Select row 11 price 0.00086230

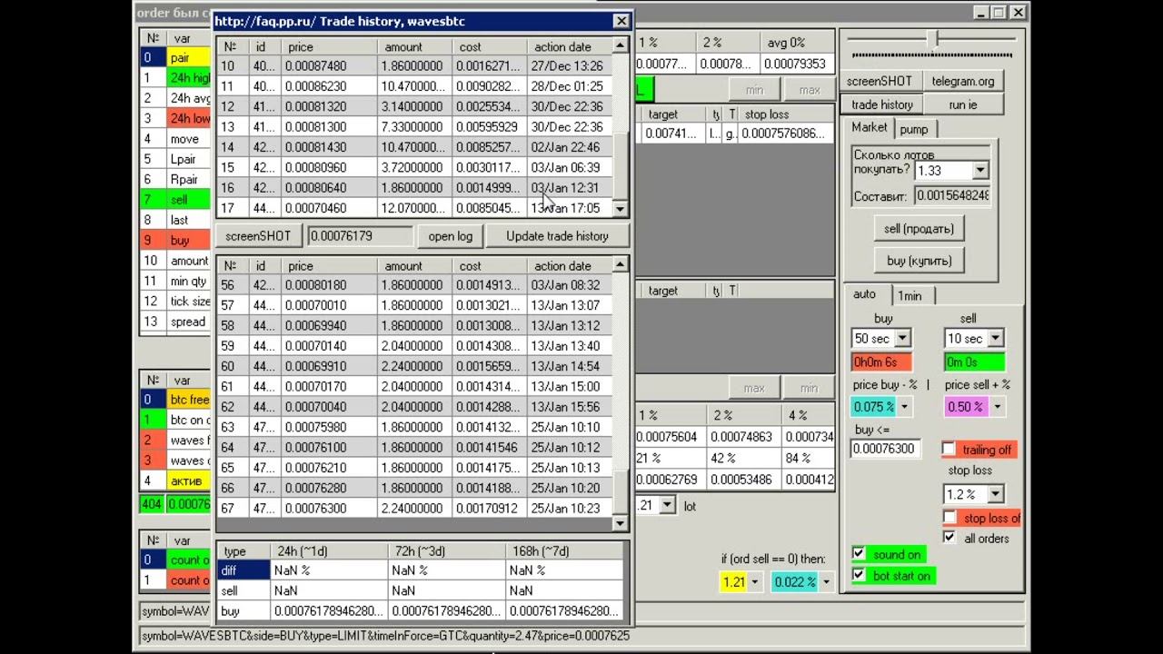(329, 86)
